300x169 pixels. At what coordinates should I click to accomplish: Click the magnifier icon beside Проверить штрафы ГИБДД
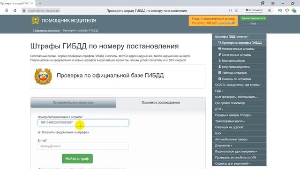point(220,43)
